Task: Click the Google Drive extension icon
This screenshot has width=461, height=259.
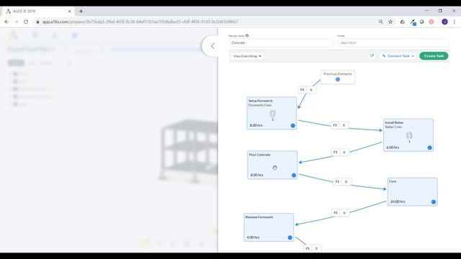Action: 403,22
